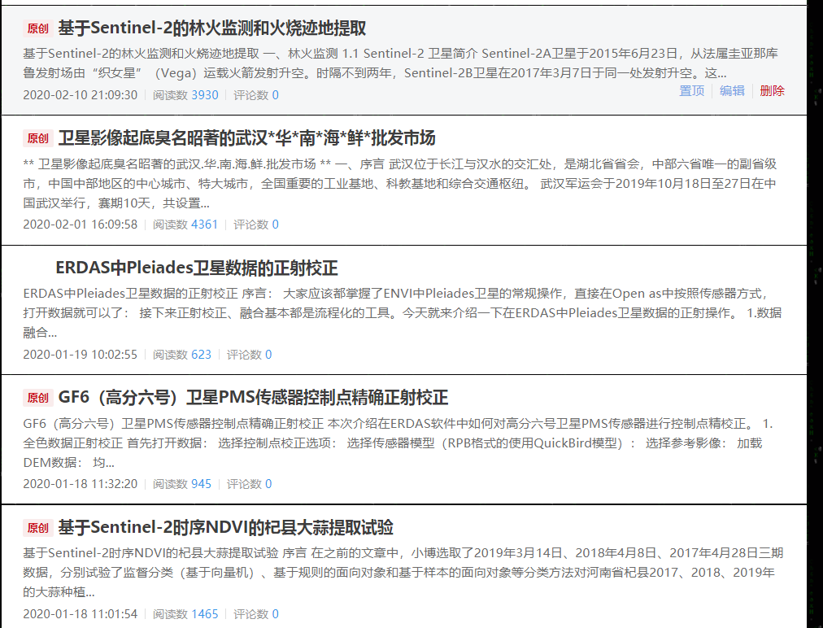Click the summary text of the GF6 PMS article
This screenshot has height=628, width=823.
click(x=398, y=443)
